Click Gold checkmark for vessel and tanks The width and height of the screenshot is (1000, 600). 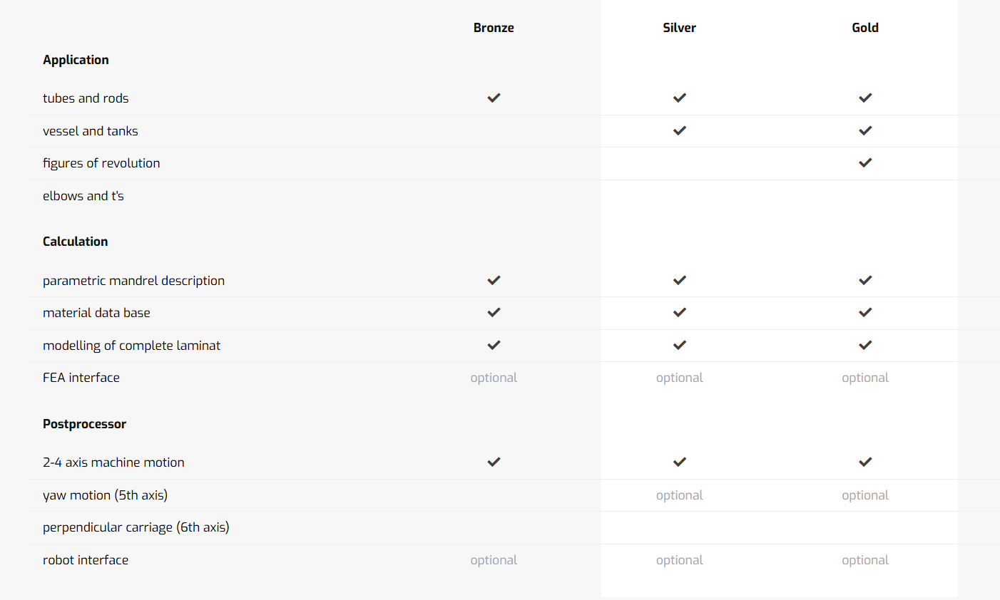tap(865, 130)
